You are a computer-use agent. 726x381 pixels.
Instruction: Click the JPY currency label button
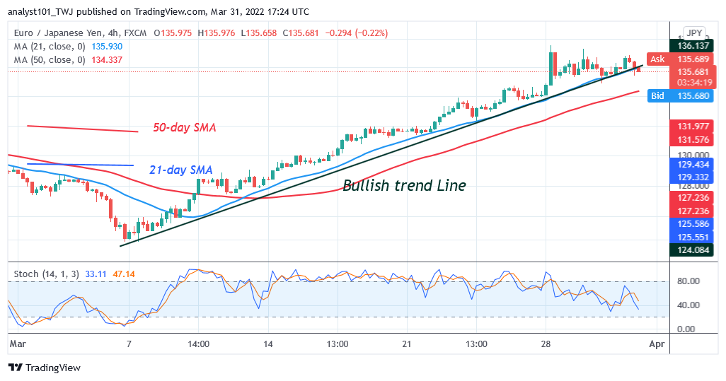pos(694,33)
